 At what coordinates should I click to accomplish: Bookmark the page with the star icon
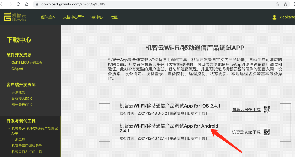point(285,4)
